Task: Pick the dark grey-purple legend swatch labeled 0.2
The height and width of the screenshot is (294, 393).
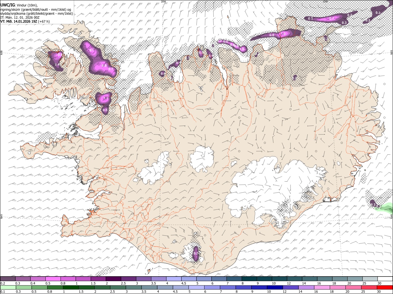Action: coord(8,279)
